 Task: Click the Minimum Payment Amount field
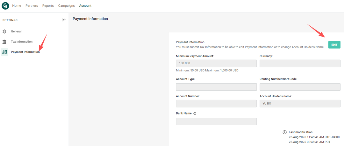(x=216, y=63)
